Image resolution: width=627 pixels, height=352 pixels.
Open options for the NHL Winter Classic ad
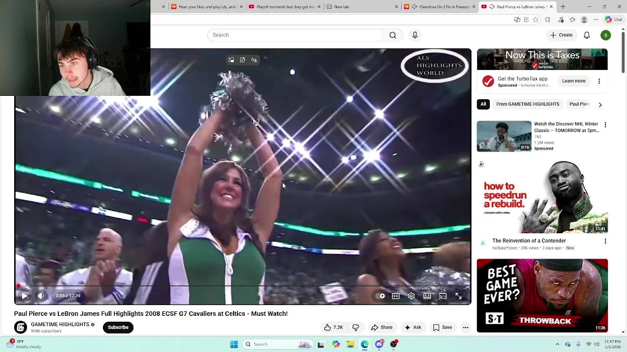pyautogui.click(x=605, y=125)
